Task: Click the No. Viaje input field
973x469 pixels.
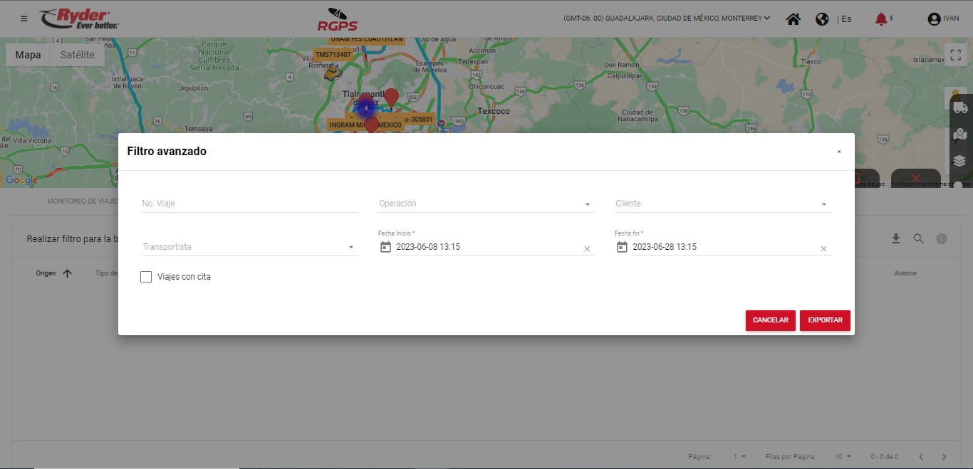Action: [249, 204]
